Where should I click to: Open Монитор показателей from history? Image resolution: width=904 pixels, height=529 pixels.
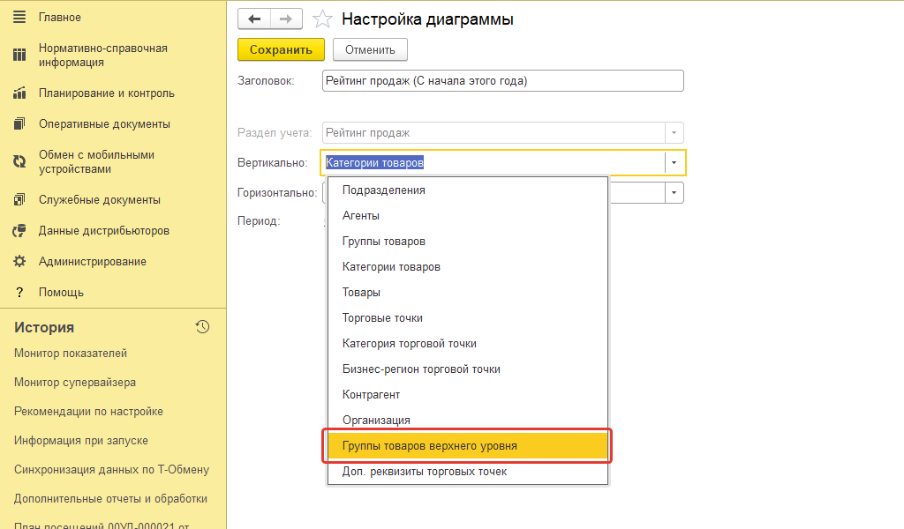click(x=71, y=354)
